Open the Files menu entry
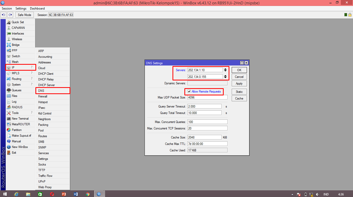The height and width of the screenshot is (197, 353). (20, 96)
